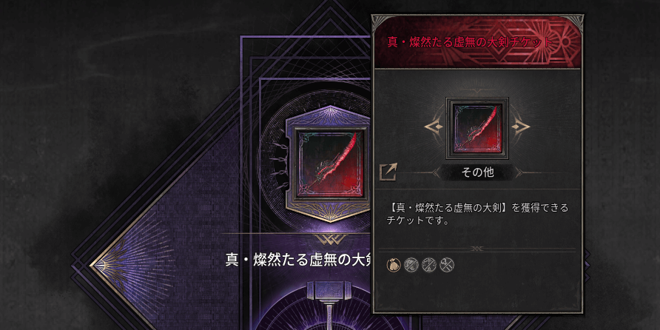
Task: Click the red patterned header banner artwork
Action: tap(477, 41)
